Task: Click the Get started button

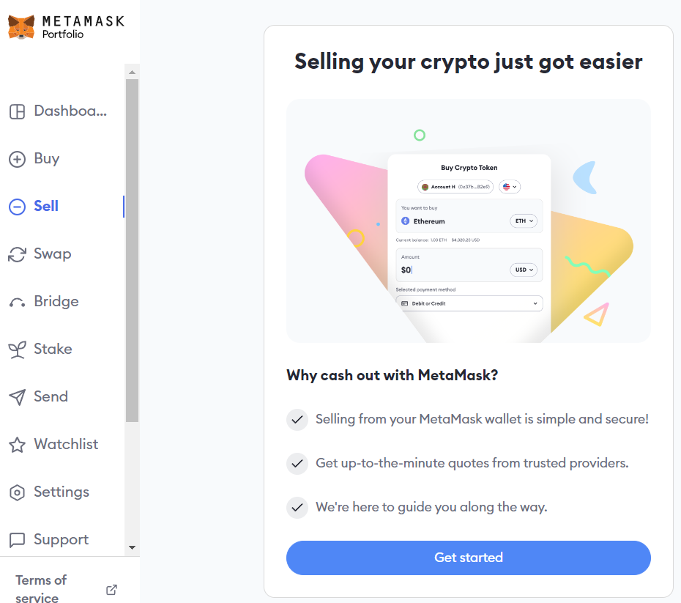Action: (x=468, y=558)
